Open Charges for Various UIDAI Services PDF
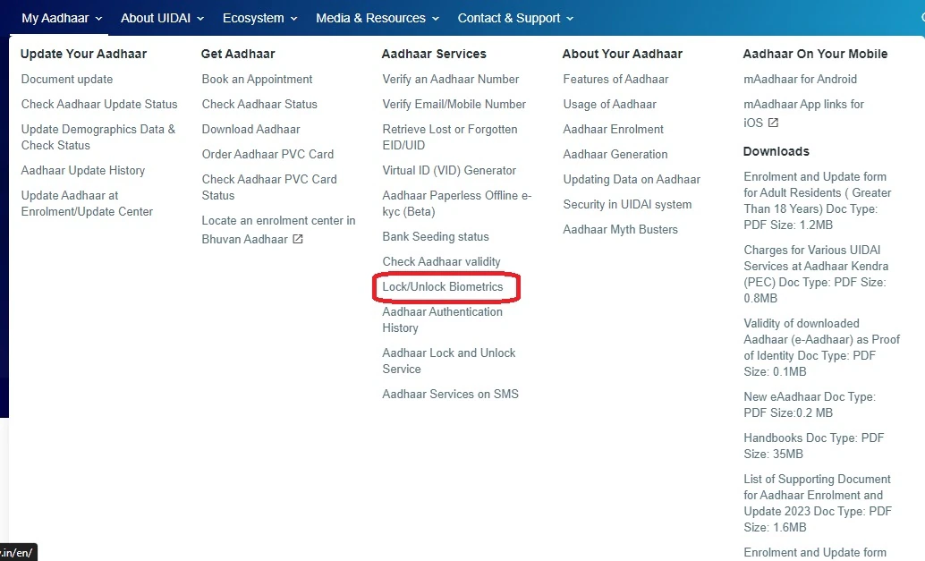 816,274
